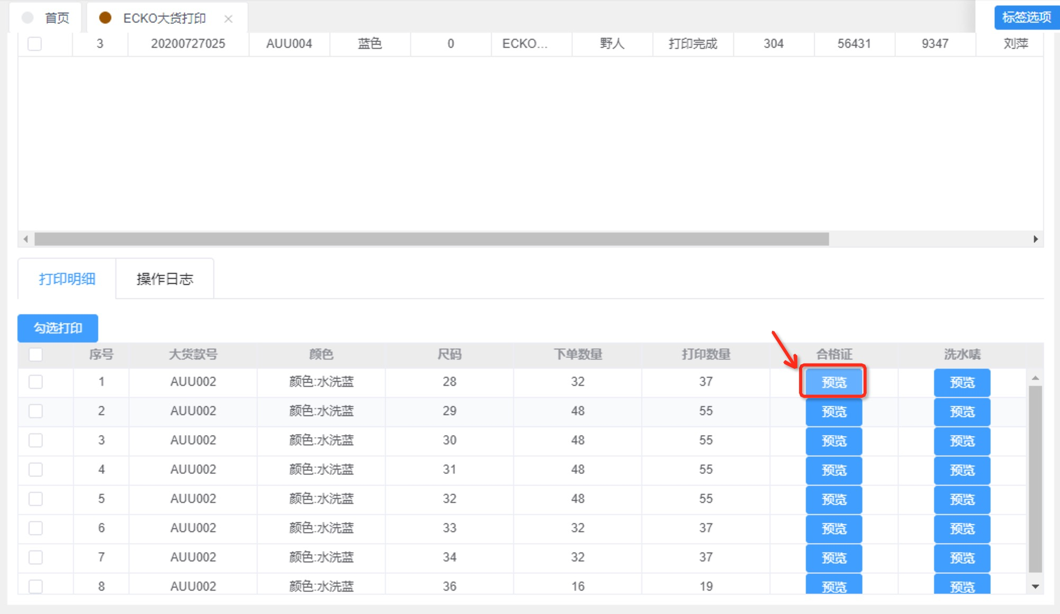
Task: Tick checkbox for order 20200727025 row
Action: coord(35,44)
